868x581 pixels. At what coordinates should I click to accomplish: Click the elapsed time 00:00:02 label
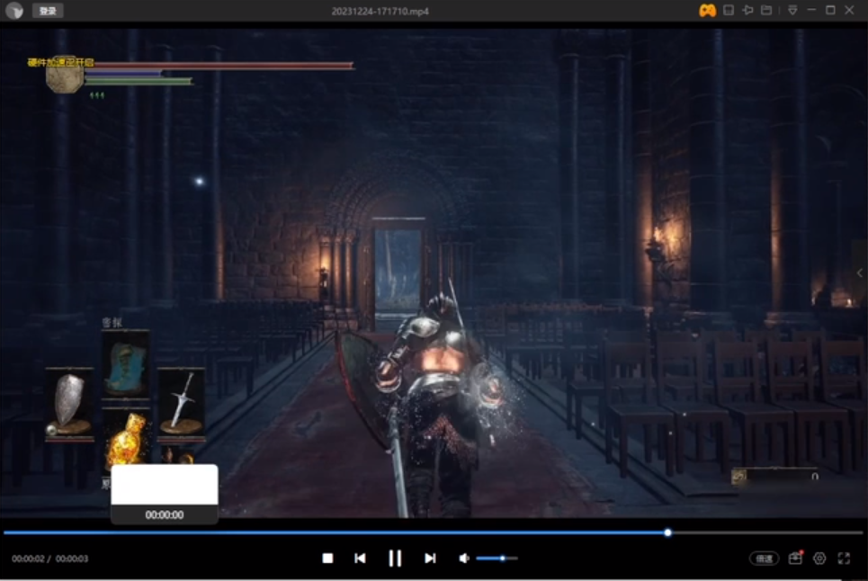tap(28, 559)
